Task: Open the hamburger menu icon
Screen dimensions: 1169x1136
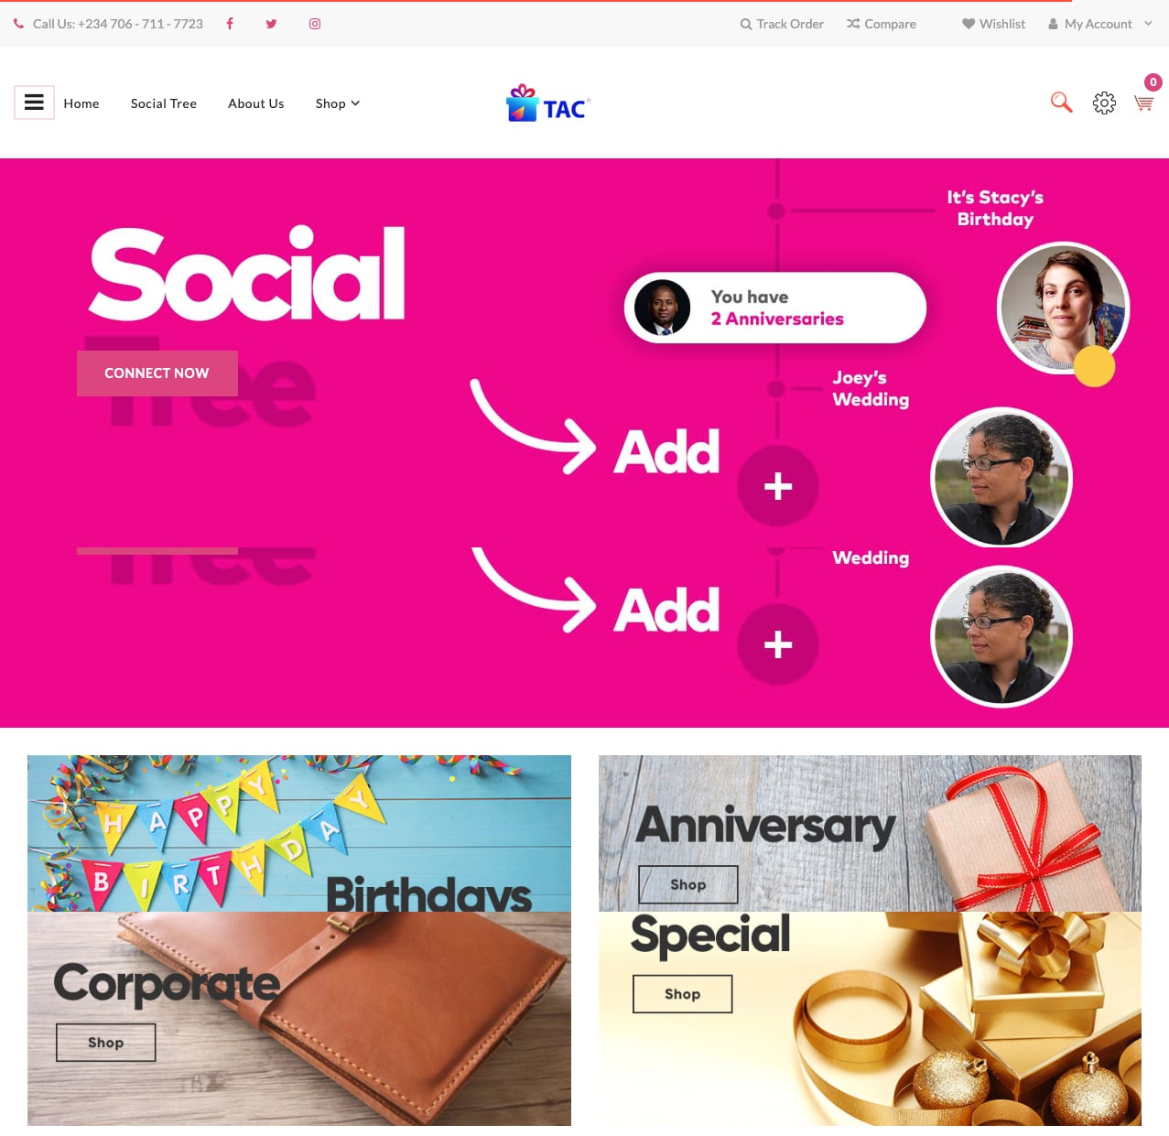Action: [34, 103]
